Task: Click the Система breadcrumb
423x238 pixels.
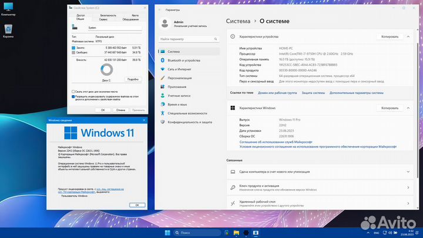Action: click(x=238, y=21)
